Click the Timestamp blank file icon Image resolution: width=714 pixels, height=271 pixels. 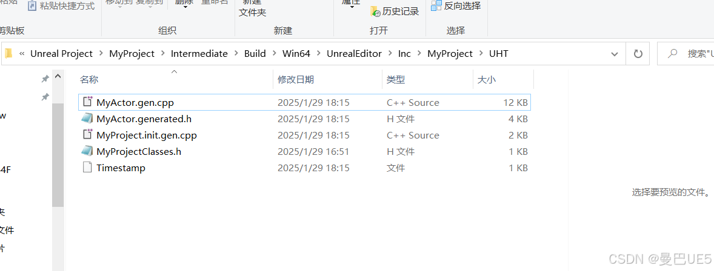point(87,168)
